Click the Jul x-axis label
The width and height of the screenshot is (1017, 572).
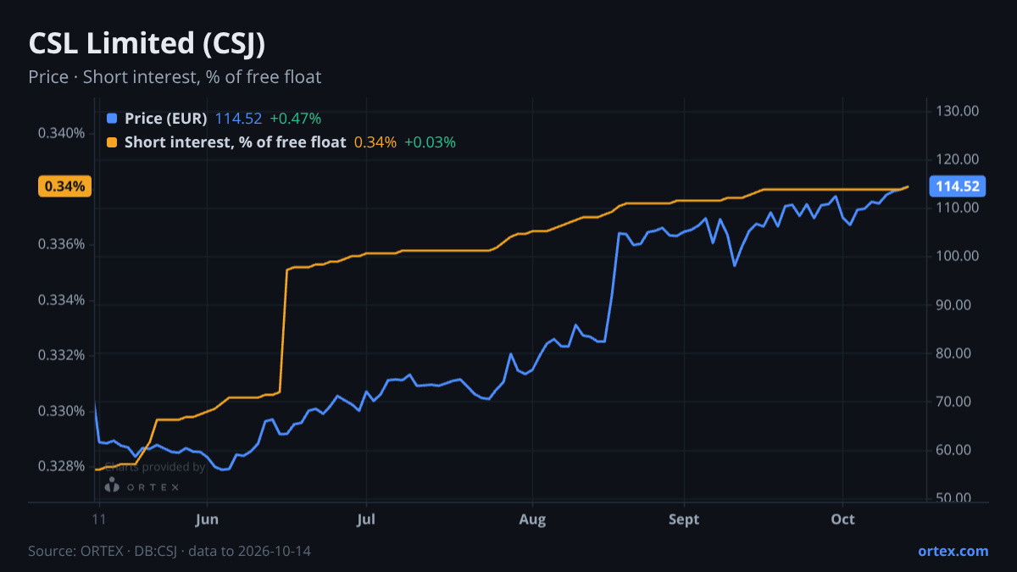pyautogui.click(x=366, y=519)
